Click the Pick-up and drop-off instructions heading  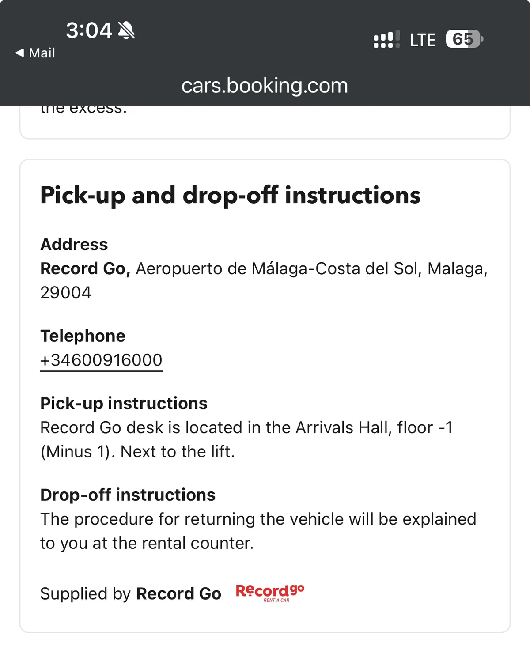click(x=230, y=195)
